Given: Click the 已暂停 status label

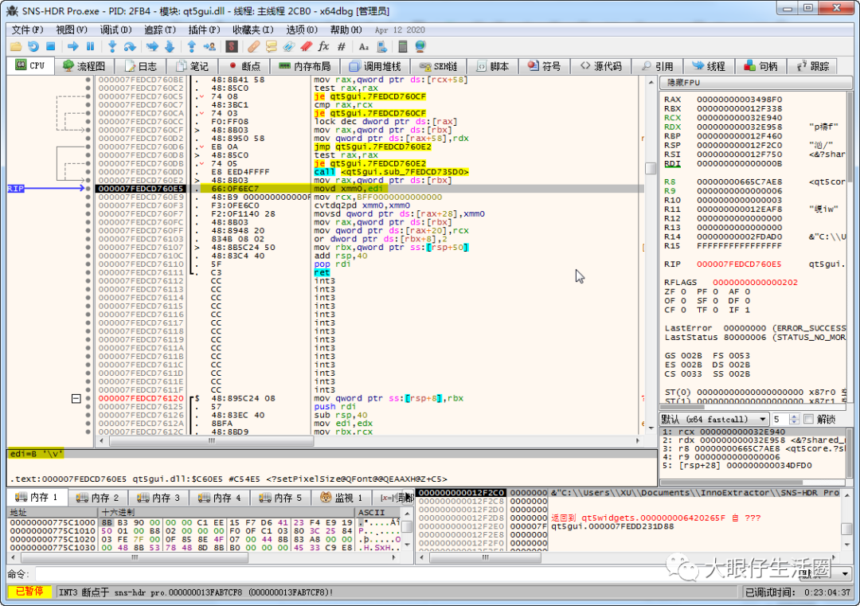Looking at the screenshot, I should [x=29, y=592].
